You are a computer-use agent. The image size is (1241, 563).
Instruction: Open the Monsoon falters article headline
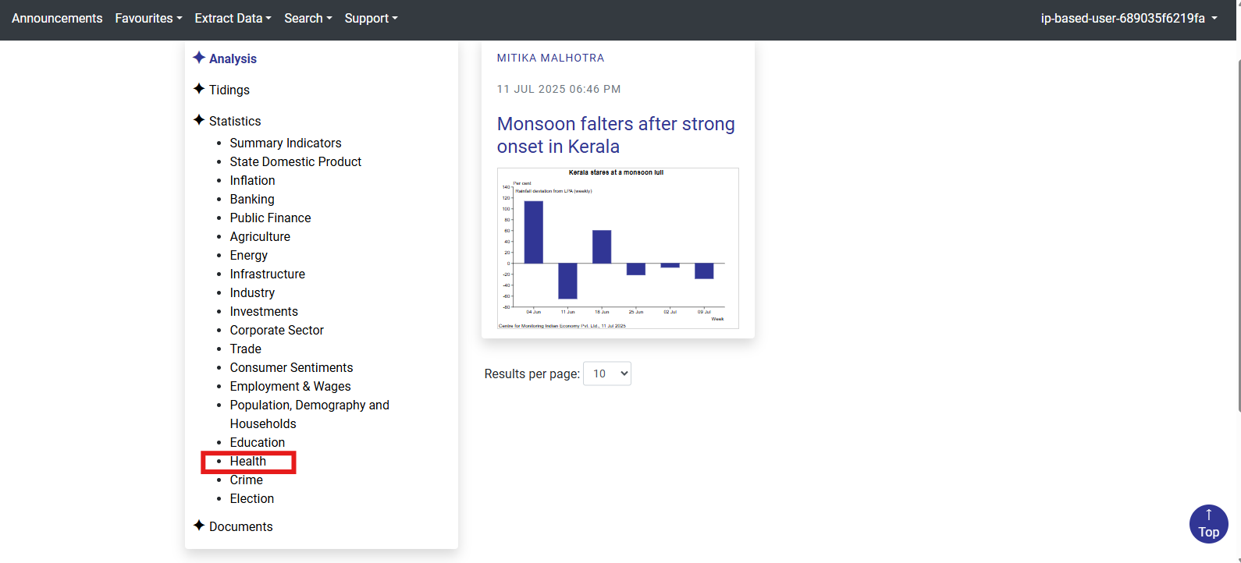616,135
